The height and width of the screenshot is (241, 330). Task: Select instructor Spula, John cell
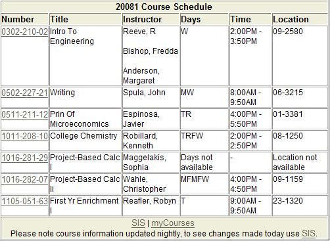(151, 97)
